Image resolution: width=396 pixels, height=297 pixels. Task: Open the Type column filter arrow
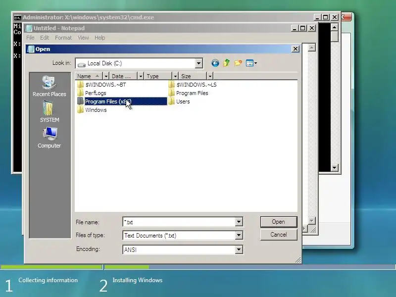[175, 76]
